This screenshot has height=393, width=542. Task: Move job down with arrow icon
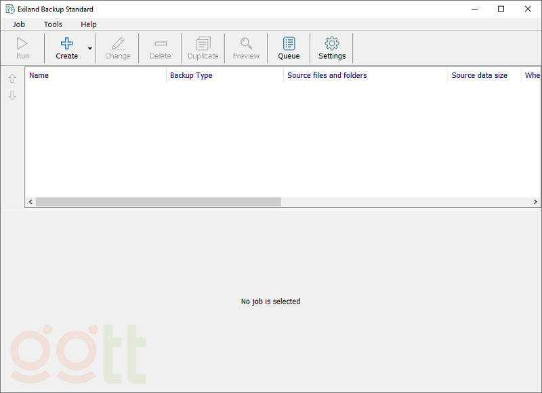(x=12, y=96)
